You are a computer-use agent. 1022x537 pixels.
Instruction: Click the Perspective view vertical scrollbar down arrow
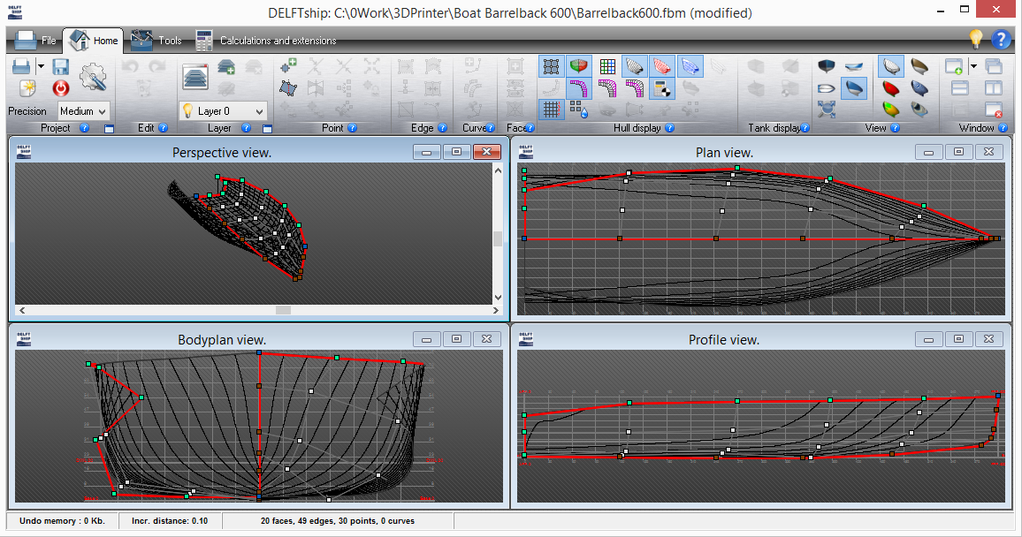[x=498, y=298]
